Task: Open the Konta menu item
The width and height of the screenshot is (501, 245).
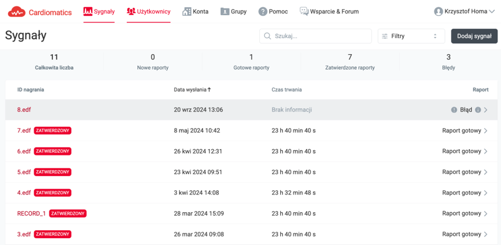Action: pos(200,11)
